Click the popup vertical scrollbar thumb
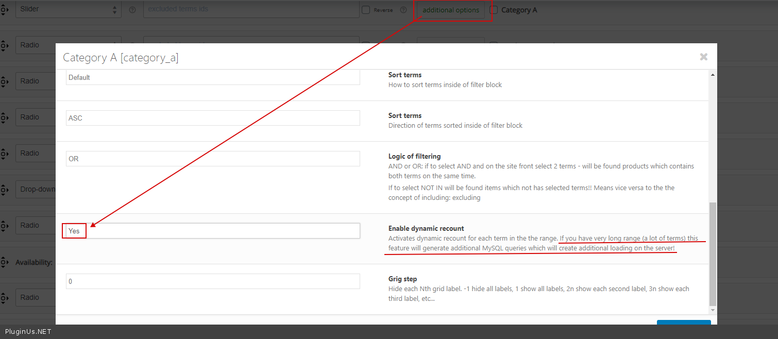The height and width of the screenshot is (339, 778). [713, 253]
